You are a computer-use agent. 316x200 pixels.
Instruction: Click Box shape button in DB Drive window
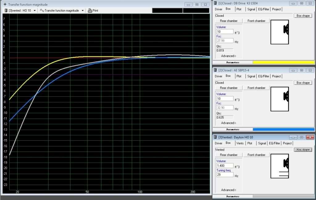303,16
